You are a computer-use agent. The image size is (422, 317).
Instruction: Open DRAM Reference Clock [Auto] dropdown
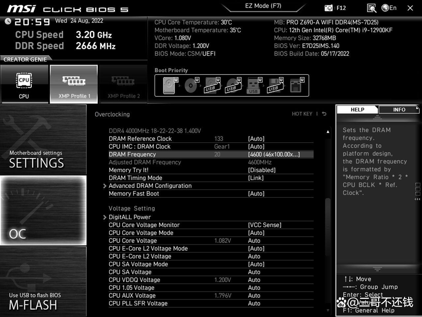(x=256, y=139)
